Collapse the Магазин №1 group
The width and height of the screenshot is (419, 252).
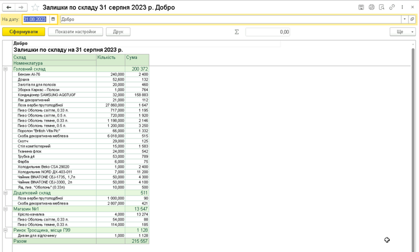pos(5,209)
